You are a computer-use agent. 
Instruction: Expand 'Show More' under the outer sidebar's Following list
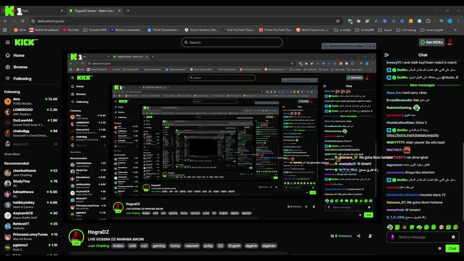(x=12, y=154)
